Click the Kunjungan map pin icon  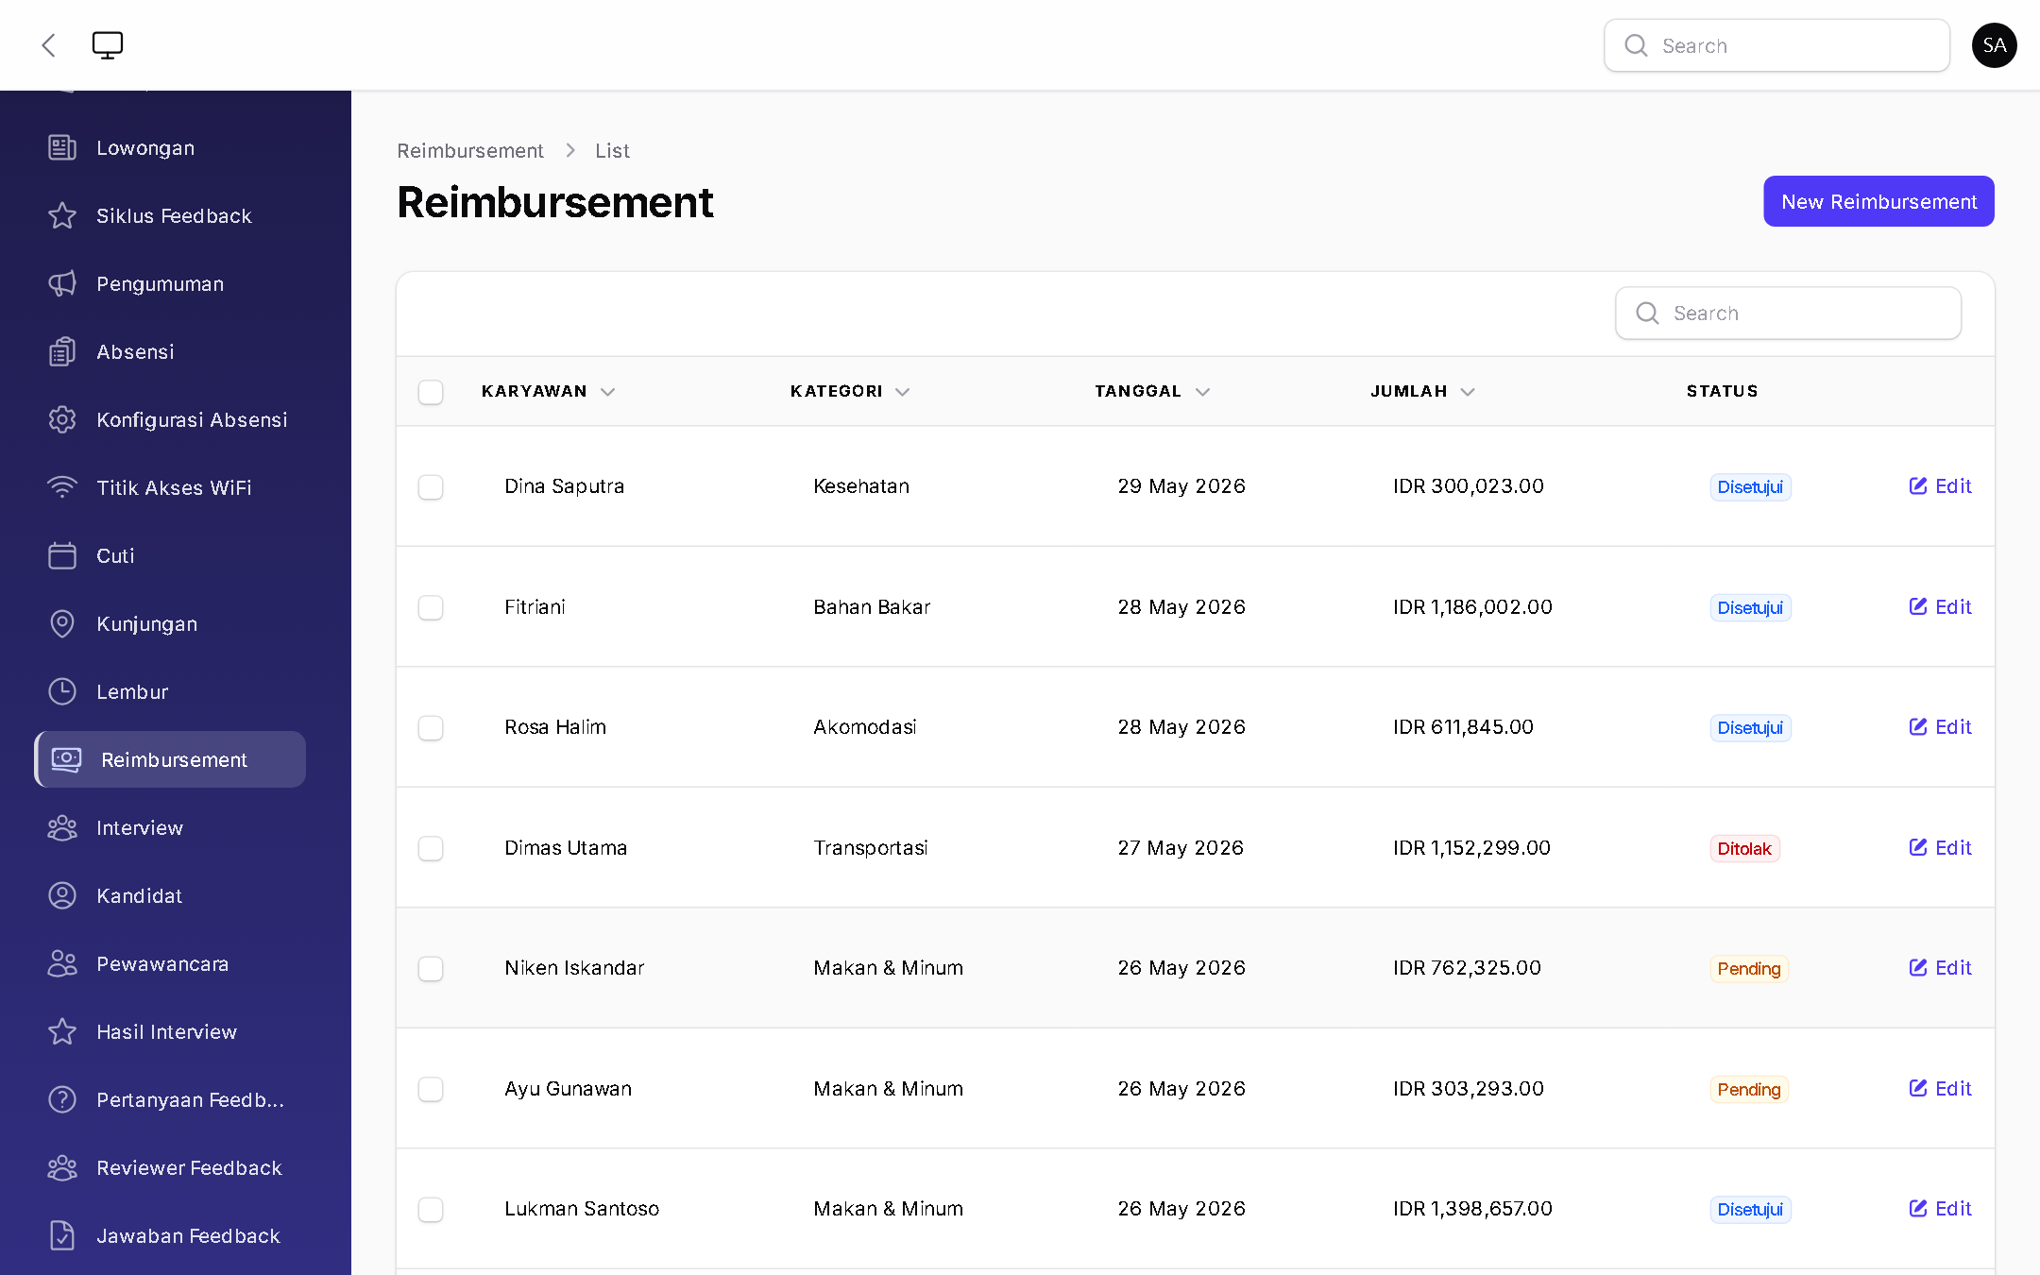(62, 623)
